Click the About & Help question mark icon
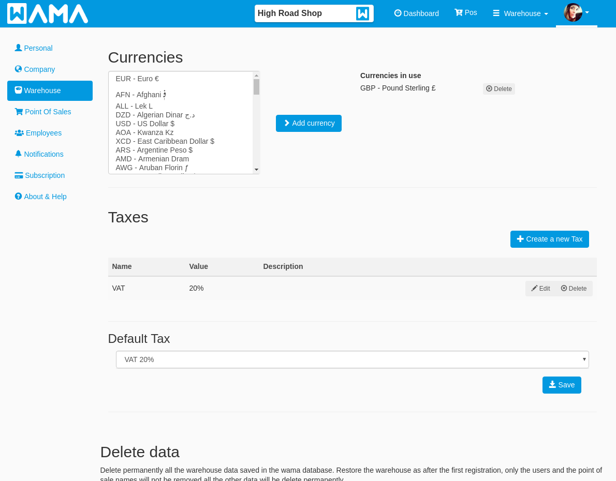Image resolution: width=616 pixels, height=481 pixels. (x=18, y=197)
